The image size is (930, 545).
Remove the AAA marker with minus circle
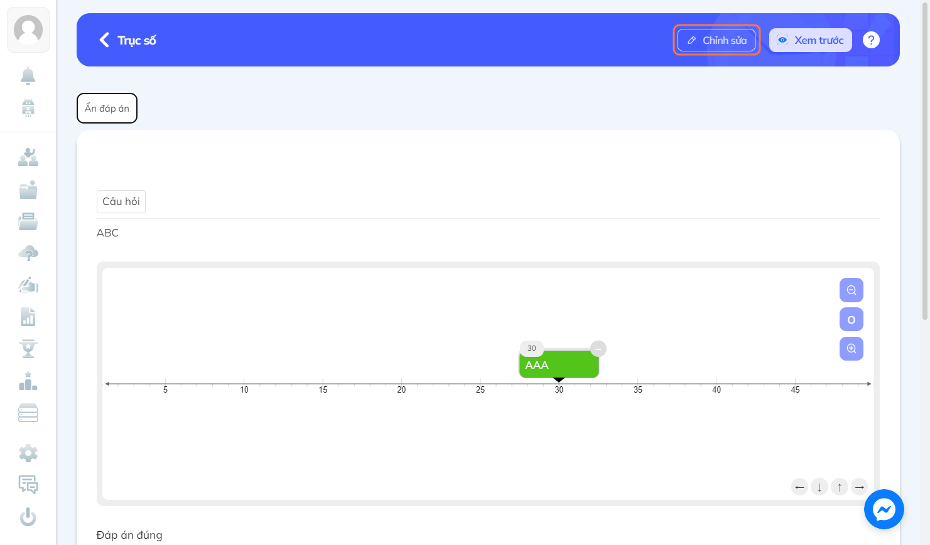tap(598, 349)
